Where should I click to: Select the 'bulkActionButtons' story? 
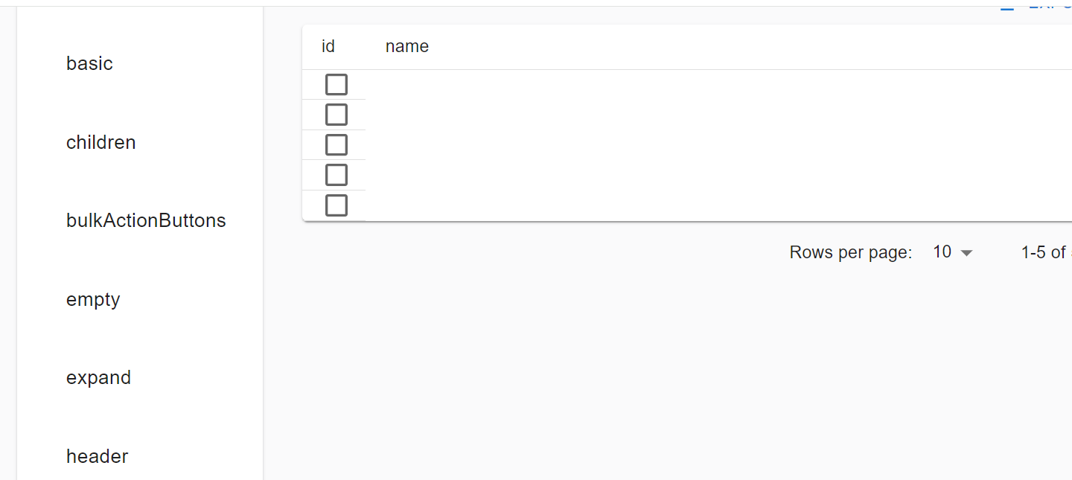coord(146,220)
